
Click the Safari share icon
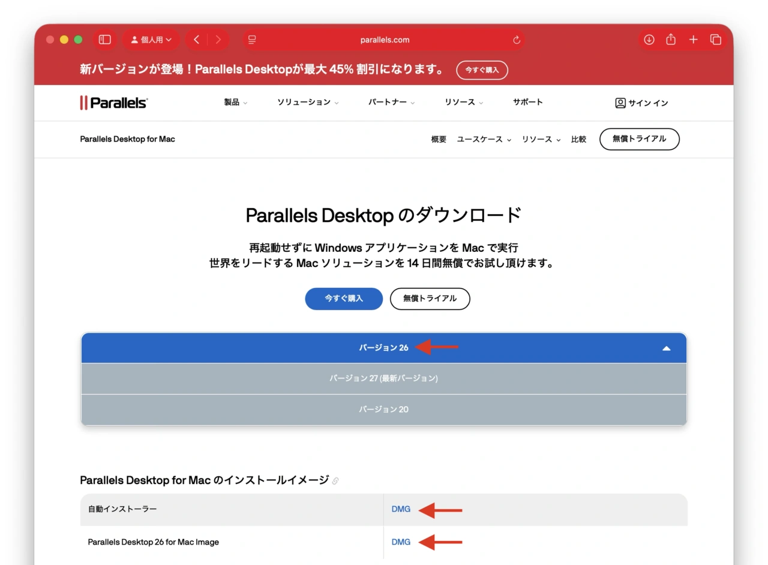click(x=671, y=40)
